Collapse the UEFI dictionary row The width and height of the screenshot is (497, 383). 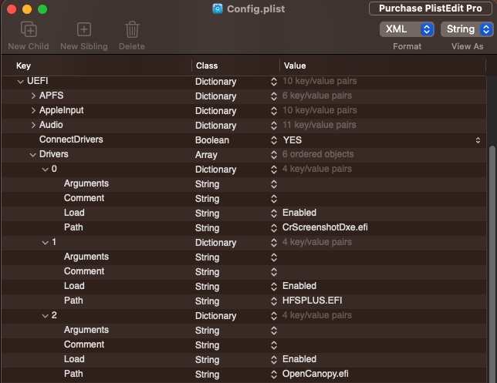[21, 82]
